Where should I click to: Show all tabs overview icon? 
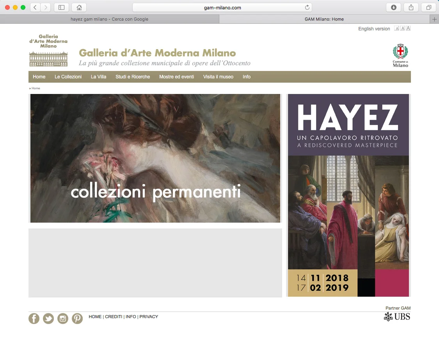click(x=428, y=7)
